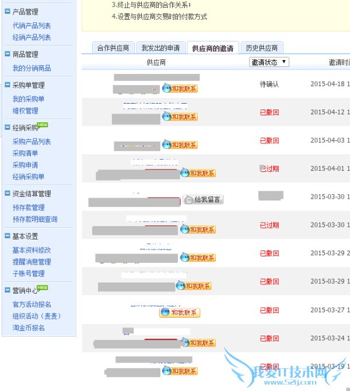Open 子账号管理 link
Viewport: 350px width, 391px height.
coord(29,273)
